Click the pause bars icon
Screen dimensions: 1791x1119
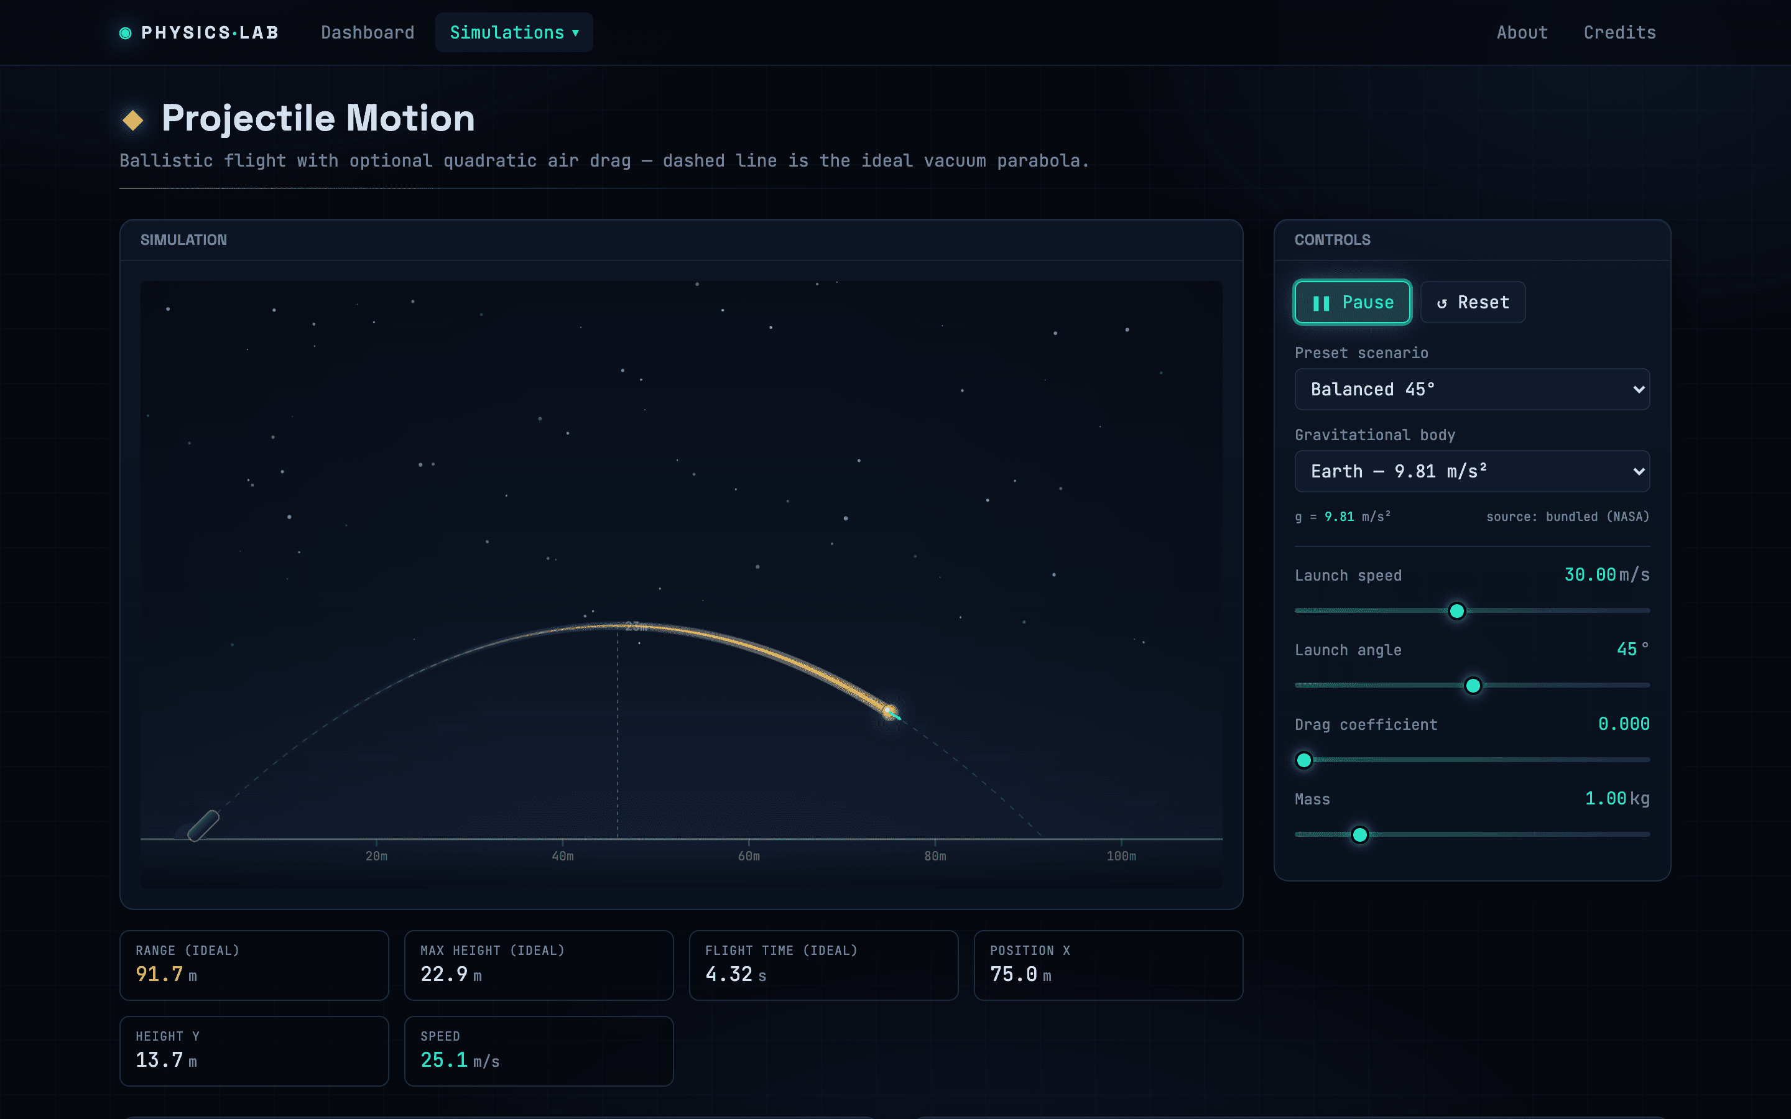point(1321,303)
